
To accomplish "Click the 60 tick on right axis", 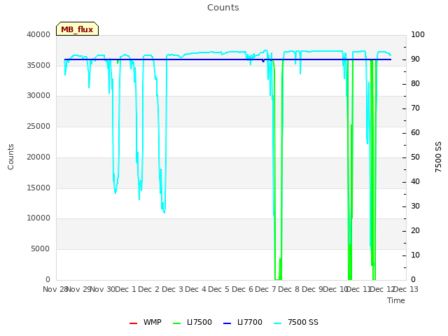I will 415,132.
